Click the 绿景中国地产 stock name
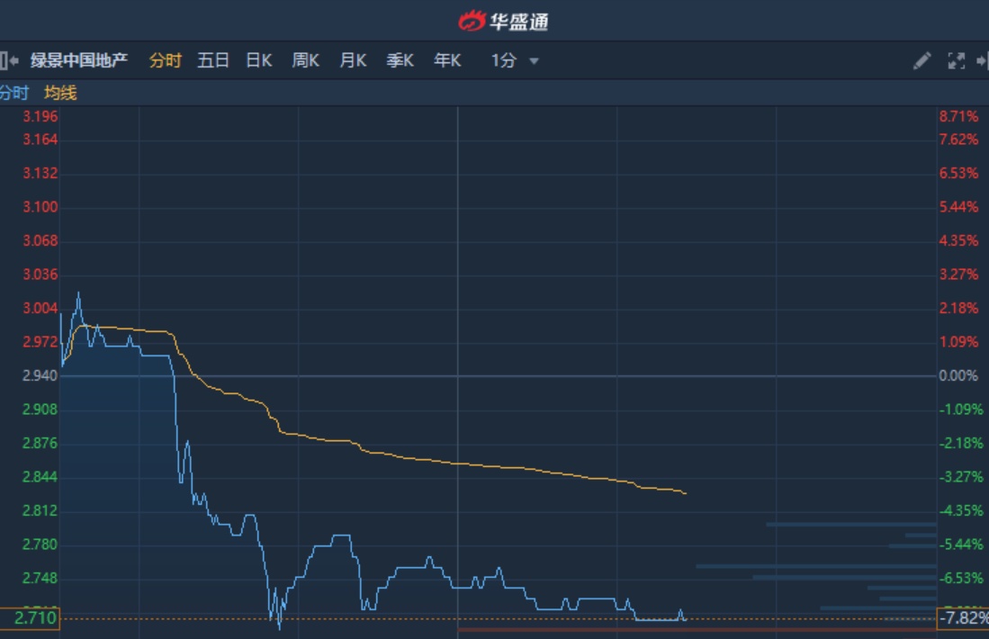This screenshot has height=639, width=989. click(79, 60)
